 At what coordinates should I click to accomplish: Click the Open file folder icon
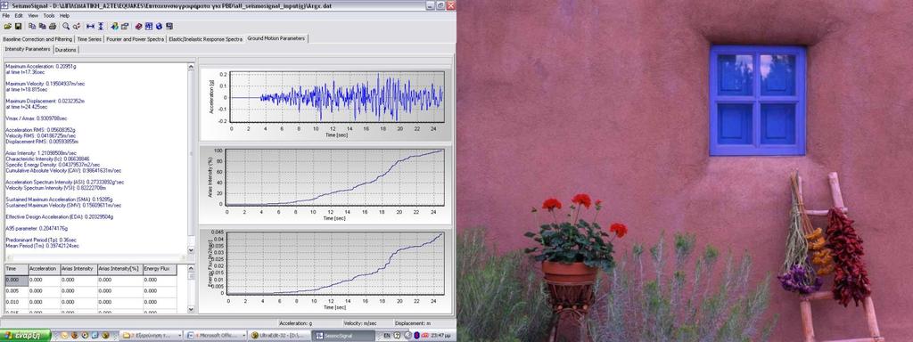tap(7, 26)
